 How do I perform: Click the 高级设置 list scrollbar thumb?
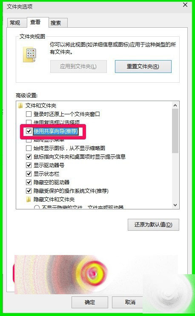(175, 131)
